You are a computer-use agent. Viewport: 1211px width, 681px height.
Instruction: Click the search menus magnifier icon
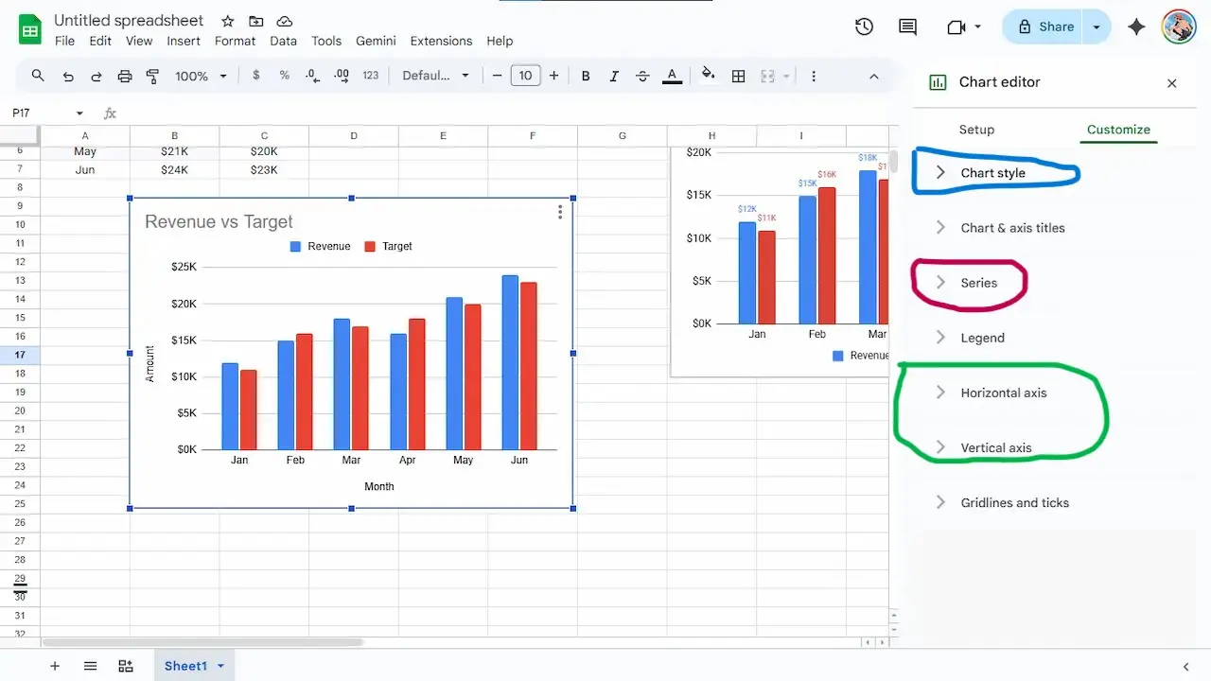38,76
